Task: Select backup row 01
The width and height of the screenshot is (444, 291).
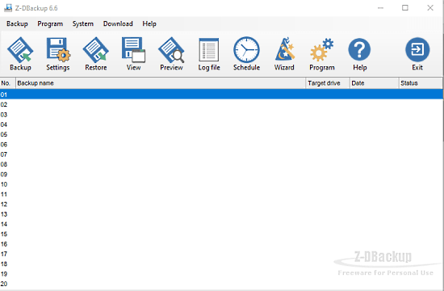Action: (x=221, y=95)
